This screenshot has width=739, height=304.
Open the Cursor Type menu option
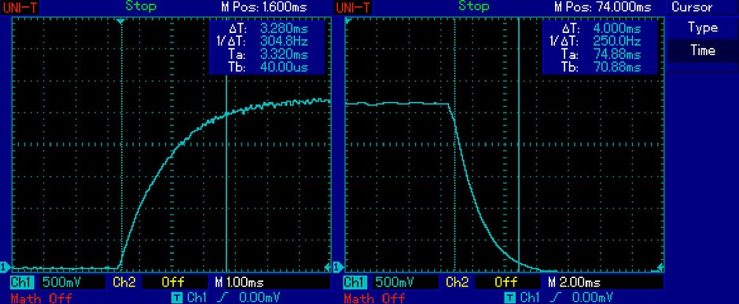click(x=702, y=27)
